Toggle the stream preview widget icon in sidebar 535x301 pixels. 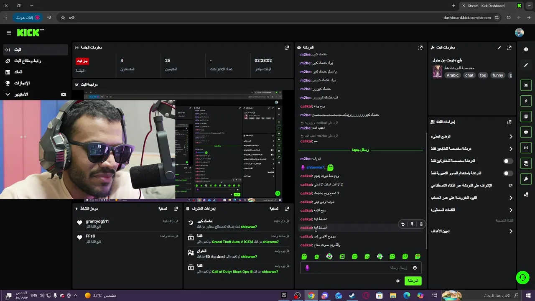coord(526,85)
